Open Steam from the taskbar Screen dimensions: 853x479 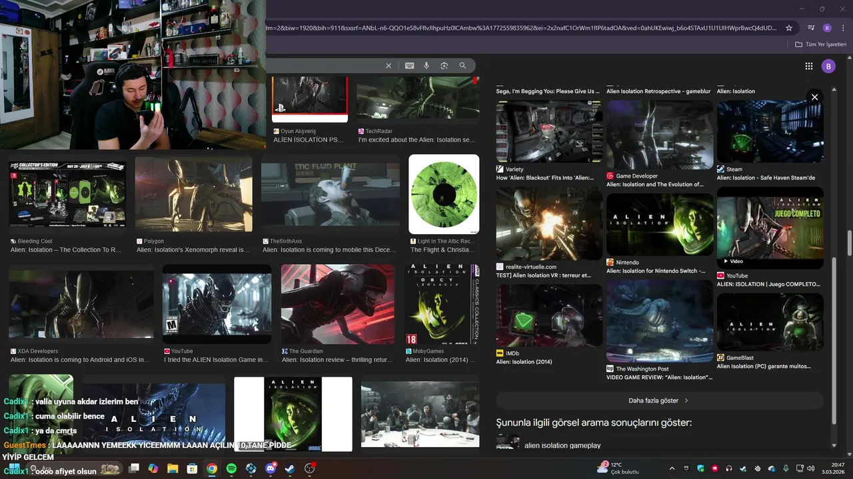(290, 468)
